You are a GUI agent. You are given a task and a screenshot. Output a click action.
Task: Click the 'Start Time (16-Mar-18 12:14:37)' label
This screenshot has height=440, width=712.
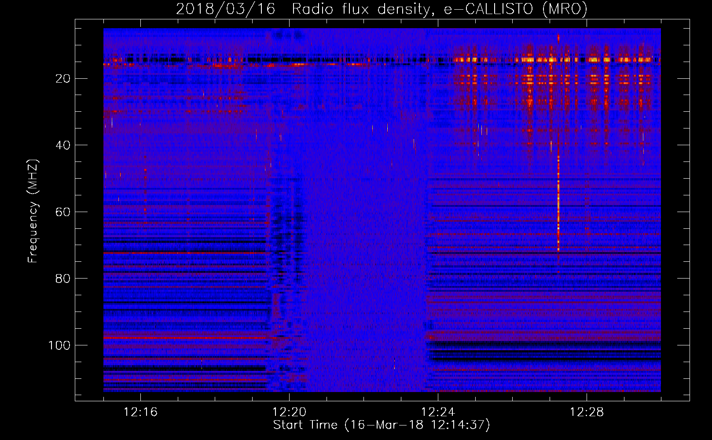tap(382, 425)
